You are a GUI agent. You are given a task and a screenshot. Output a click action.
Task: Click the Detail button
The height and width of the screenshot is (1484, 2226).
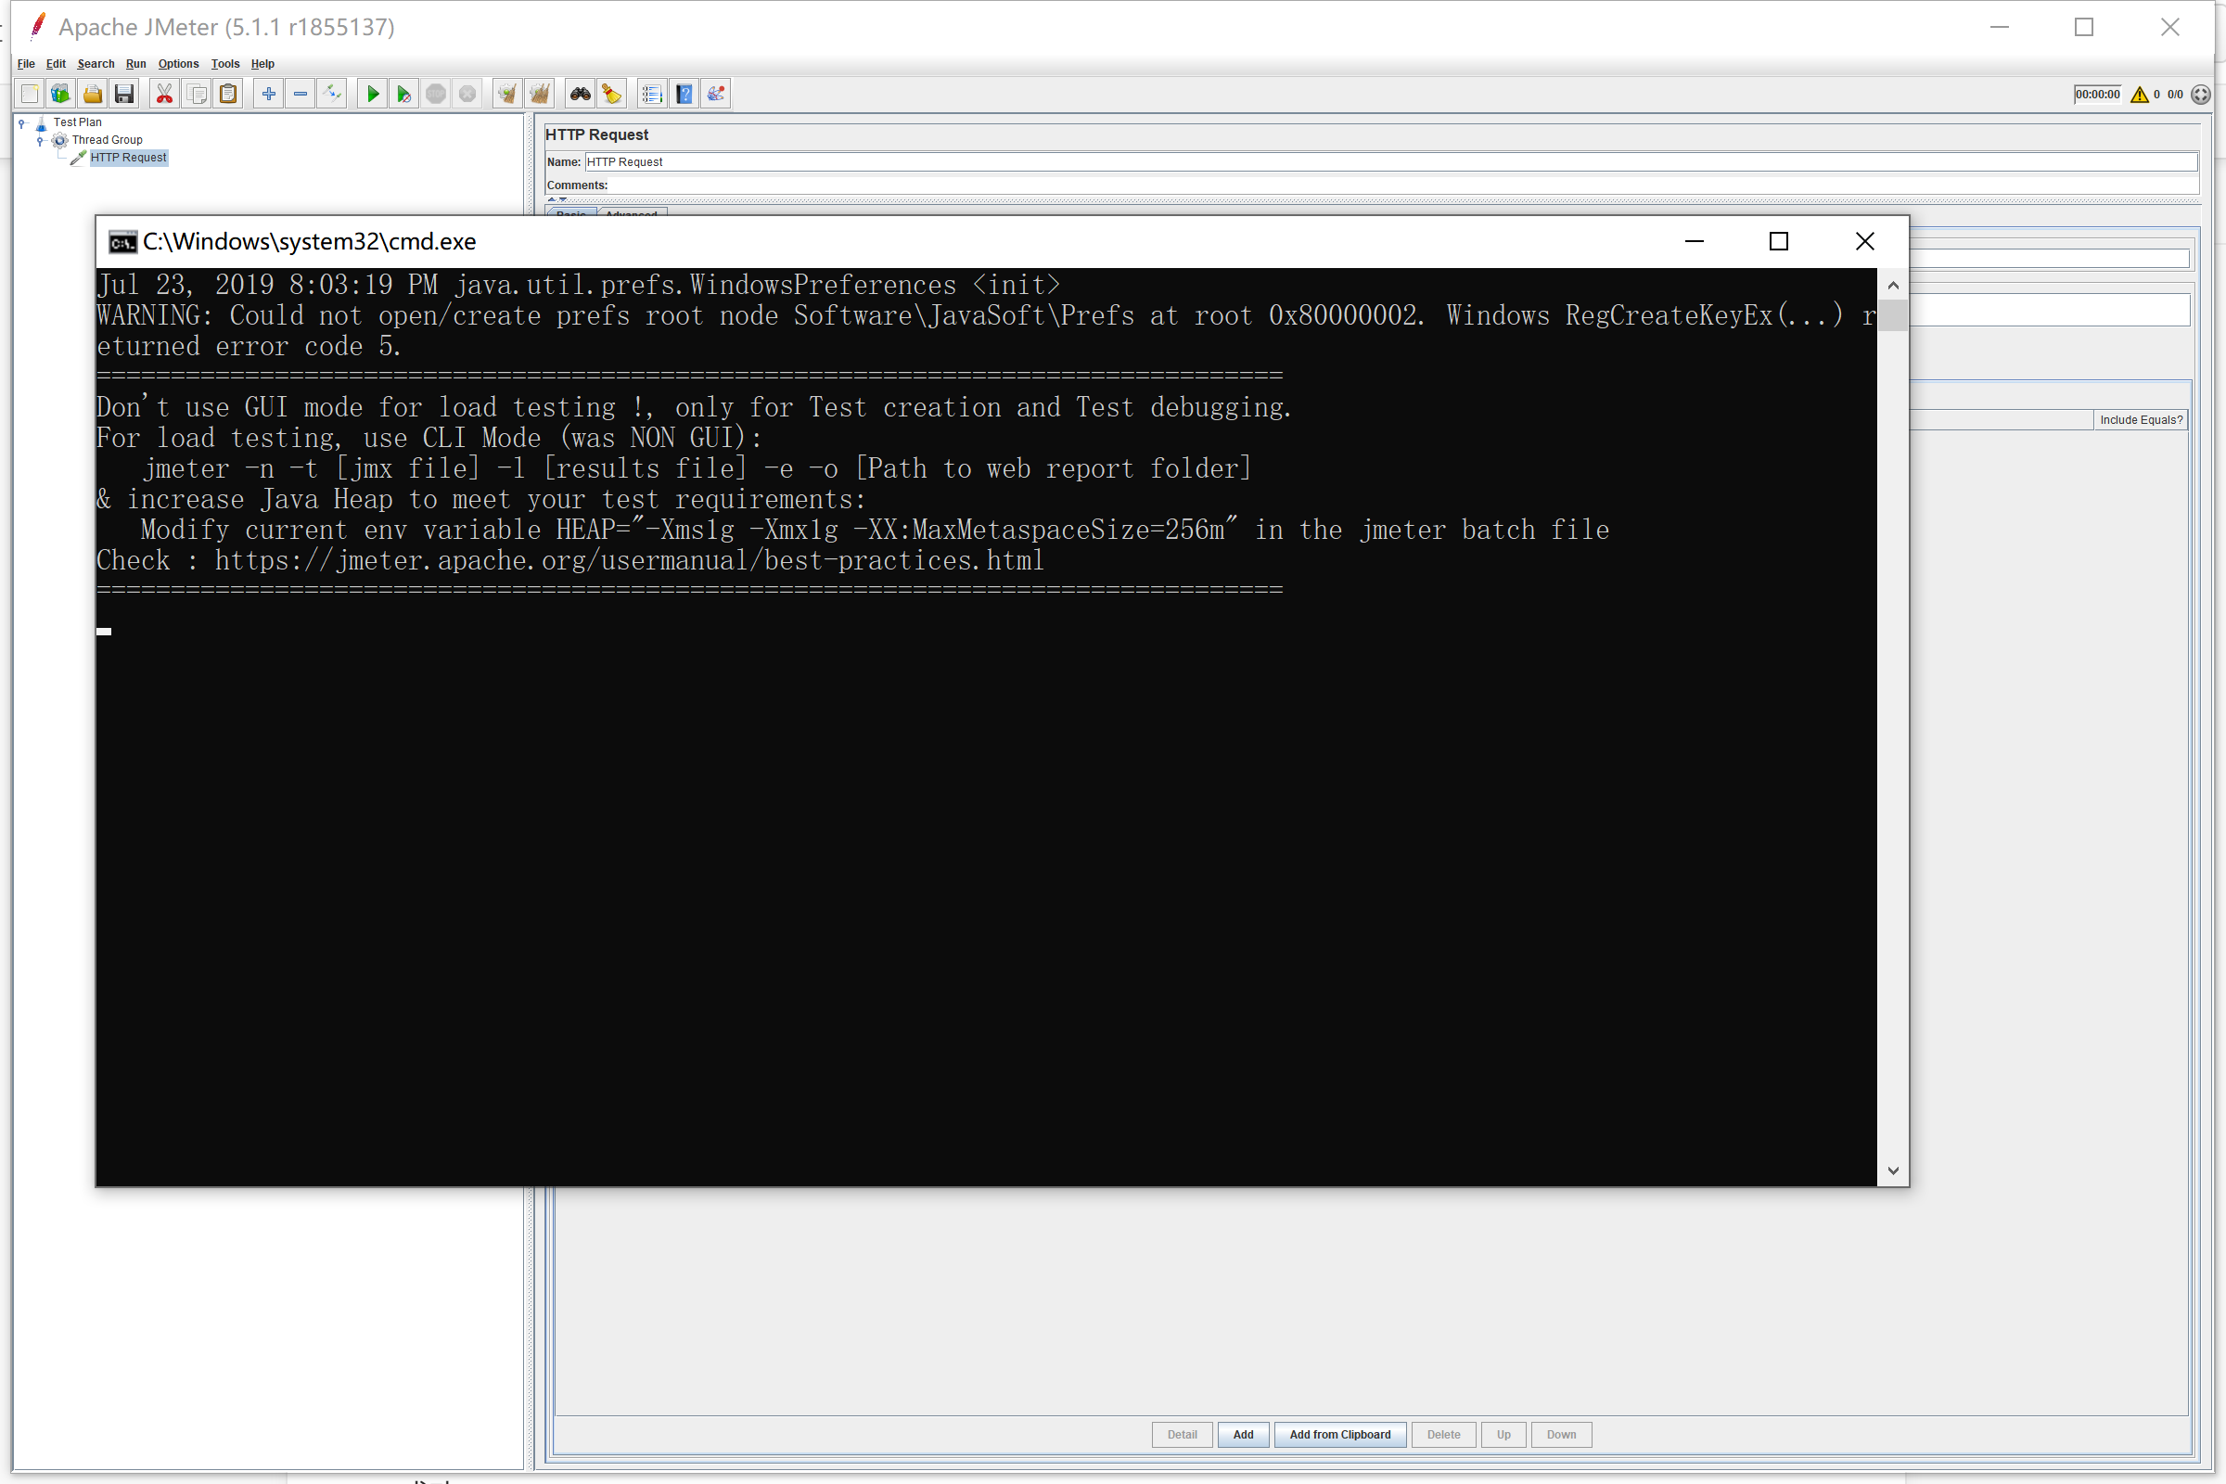pyautogui.click(x=1182, y=1435)
